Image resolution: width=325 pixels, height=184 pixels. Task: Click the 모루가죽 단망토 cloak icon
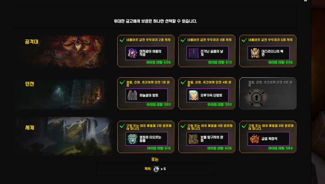point(193,95)
